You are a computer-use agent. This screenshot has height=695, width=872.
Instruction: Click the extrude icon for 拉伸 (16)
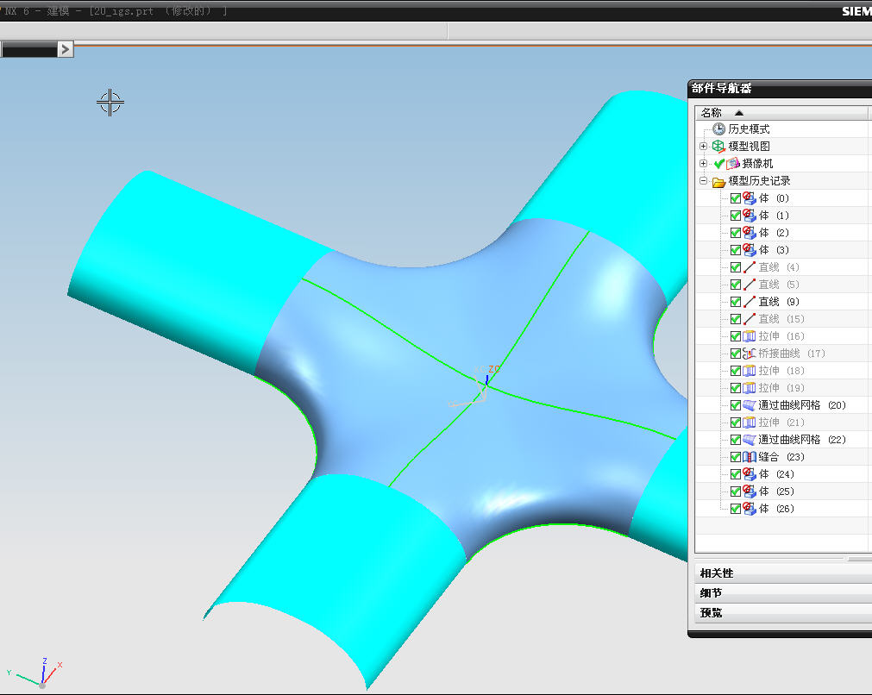tap(750, 336)
